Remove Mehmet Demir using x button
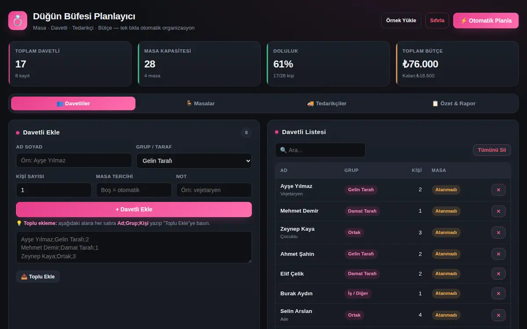 498,211
